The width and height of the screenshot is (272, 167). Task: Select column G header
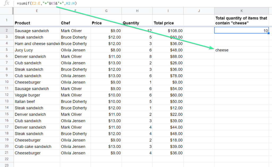point(106,11)
